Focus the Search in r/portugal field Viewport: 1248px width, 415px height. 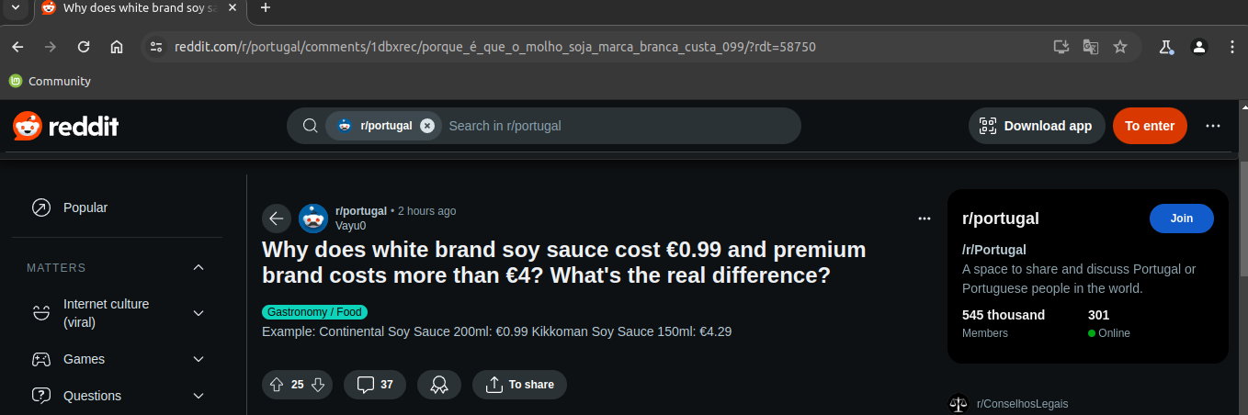point(616,126)
